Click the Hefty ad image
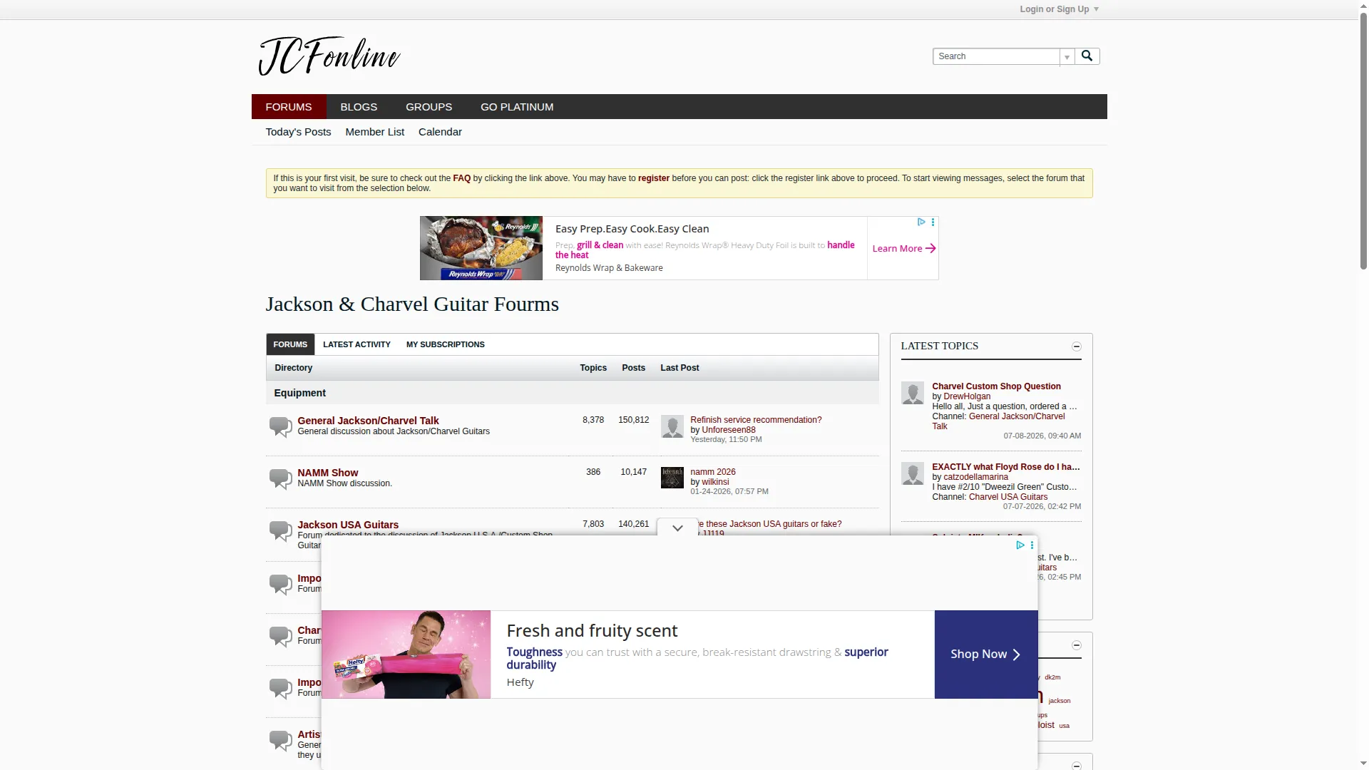Image resolution: width=1369 pixels, height=770 pixels. point(406,654)
